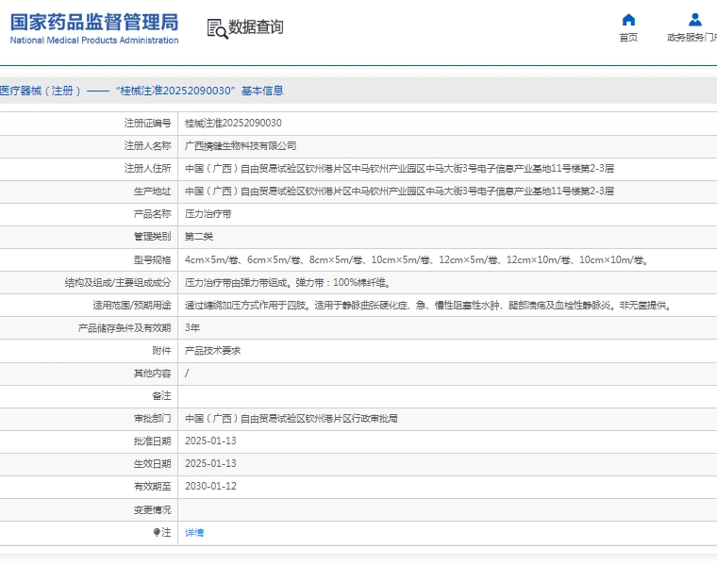717x566 pixels.
Task: Click the 生效日期 value 2025-01-13
Action: 210,463
